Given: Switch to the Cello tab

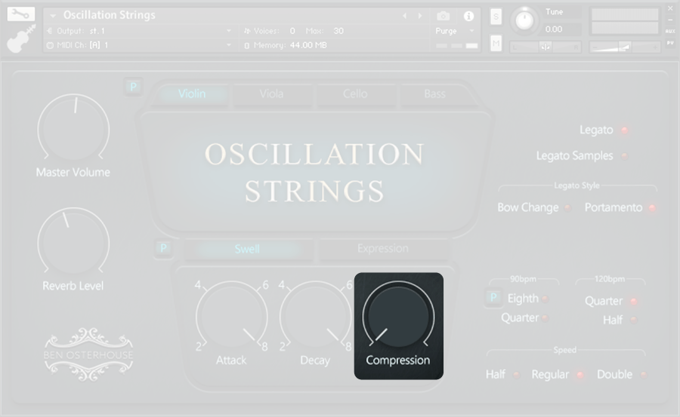Looking at the screenshot, I should (x=355, y=94).
